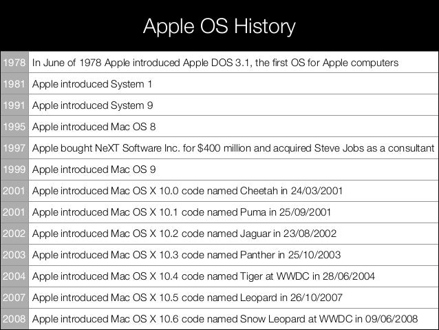Select the 1997 year cell

14,147
